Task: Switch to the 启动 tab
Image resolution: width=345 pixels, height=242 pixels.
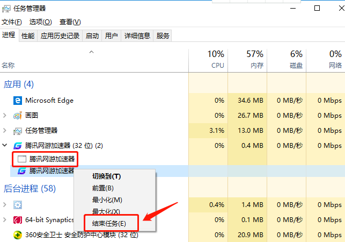Action: pos(92,36)
